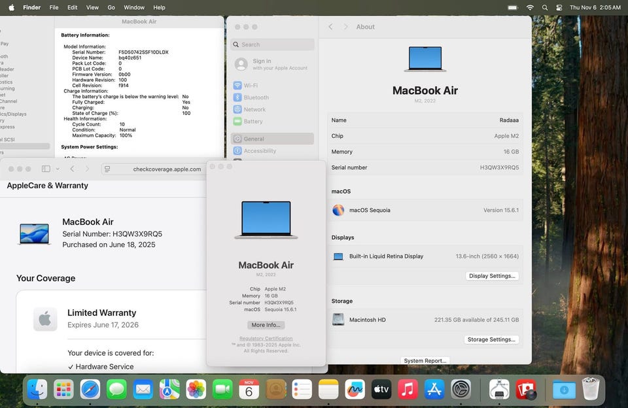This screenshot has height=408, width=628.
Task: Toggle the Safari sidebar button
Action: 46,169
